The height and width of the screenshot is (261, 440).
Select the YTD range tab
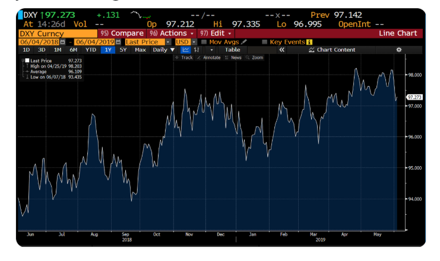pyautogui.click(x=91, y=50)
